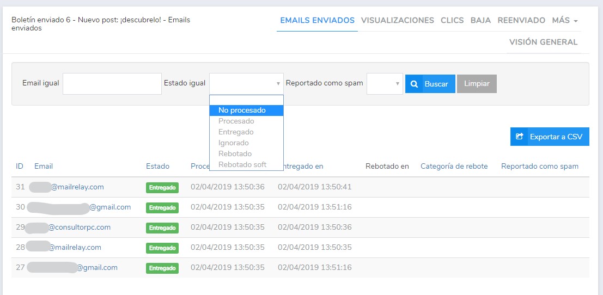The image size is (603, 295).
Task: Open the VISUALIZACIONES tab
Action: point(397,20)
